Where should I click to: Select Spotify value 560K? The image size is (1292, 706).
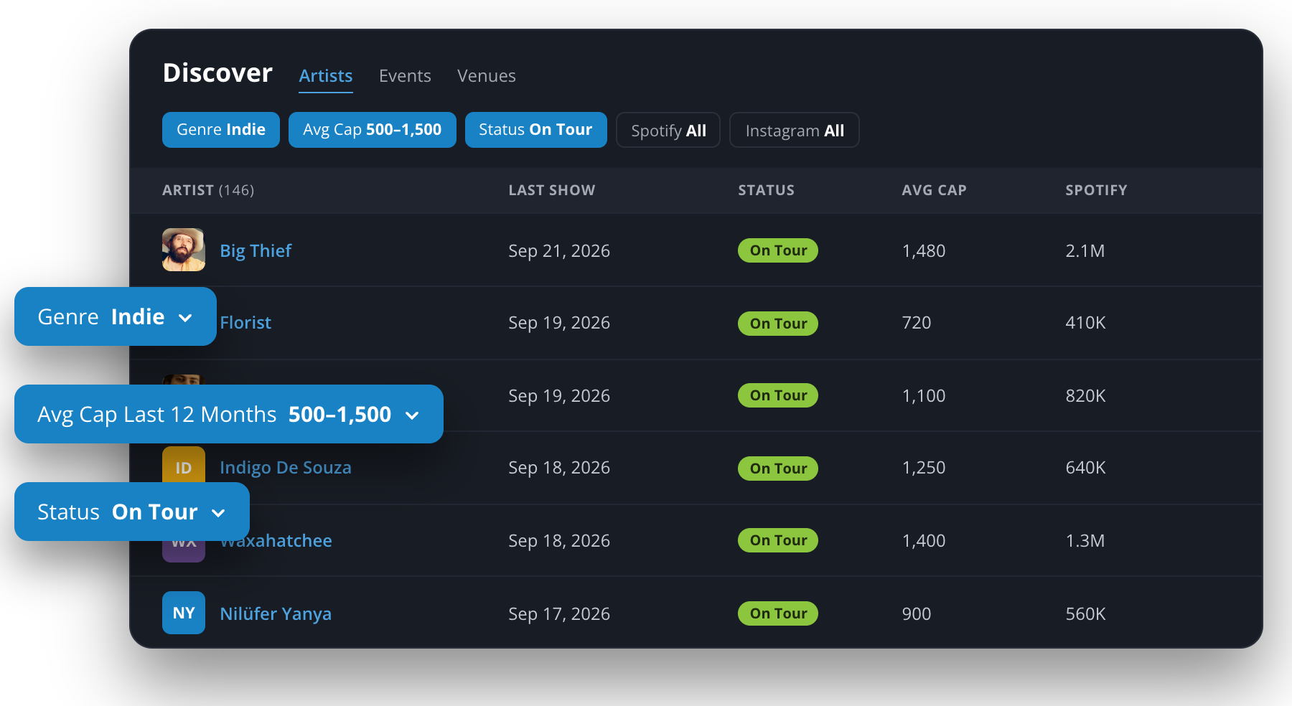[x=1086, y=614]
